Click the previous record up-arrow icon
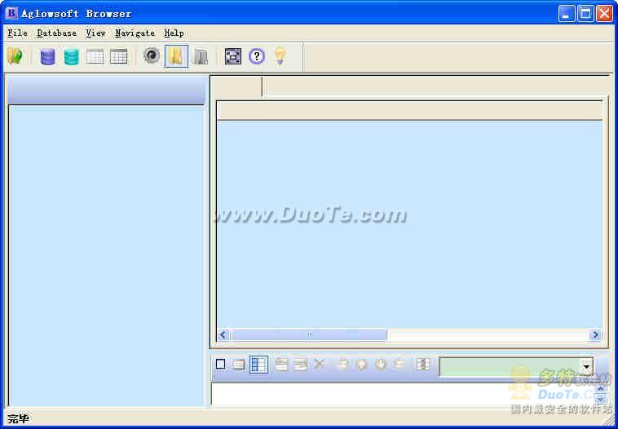This screenshot has width=618, height=429. tap(361, 365)
